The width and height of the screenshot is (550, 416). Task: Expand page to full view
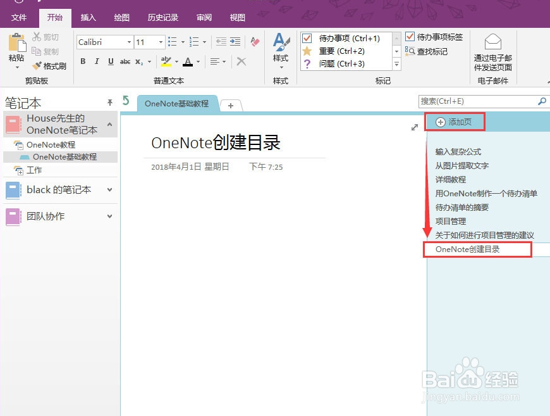pyautogui.click(x=415, y=127)
